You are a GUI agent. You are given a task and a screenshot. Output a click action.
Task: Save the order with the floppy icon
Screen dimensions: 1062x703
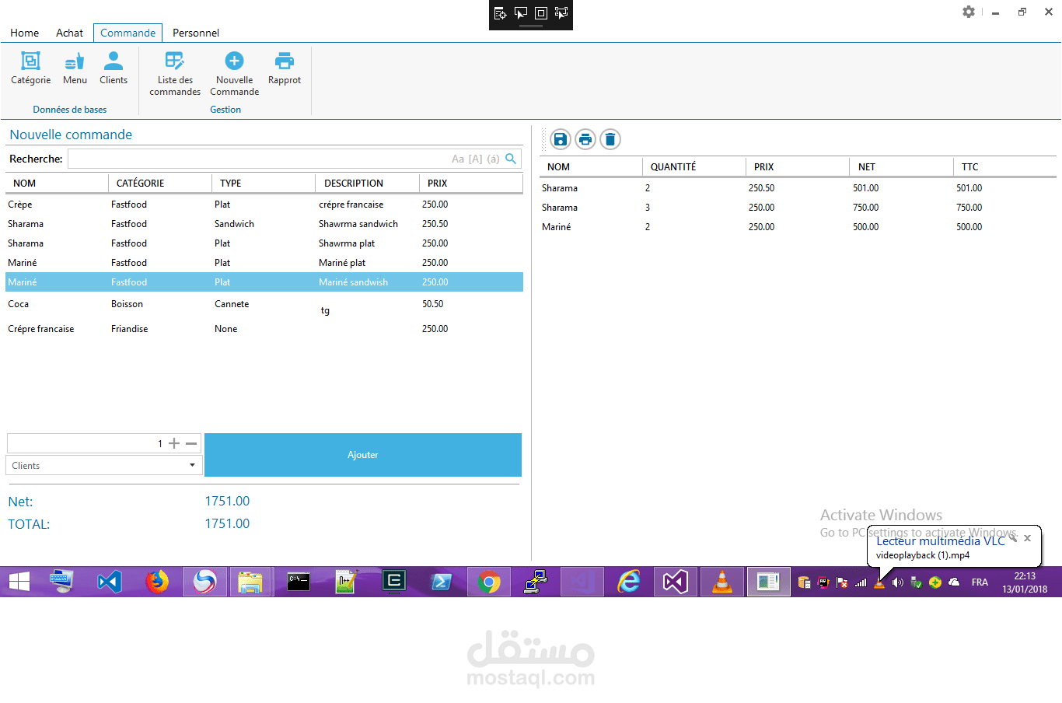point(561,139)
